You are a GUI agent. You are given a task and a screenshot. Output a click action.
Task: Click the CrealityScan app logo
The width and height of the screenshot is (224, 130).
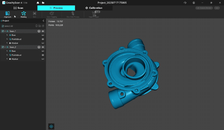click(4, 3)
